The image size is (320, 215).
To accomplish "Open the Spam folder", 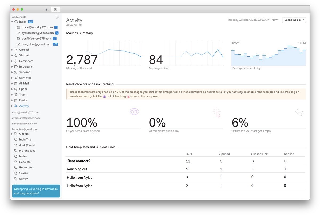I will coord(23,89).
